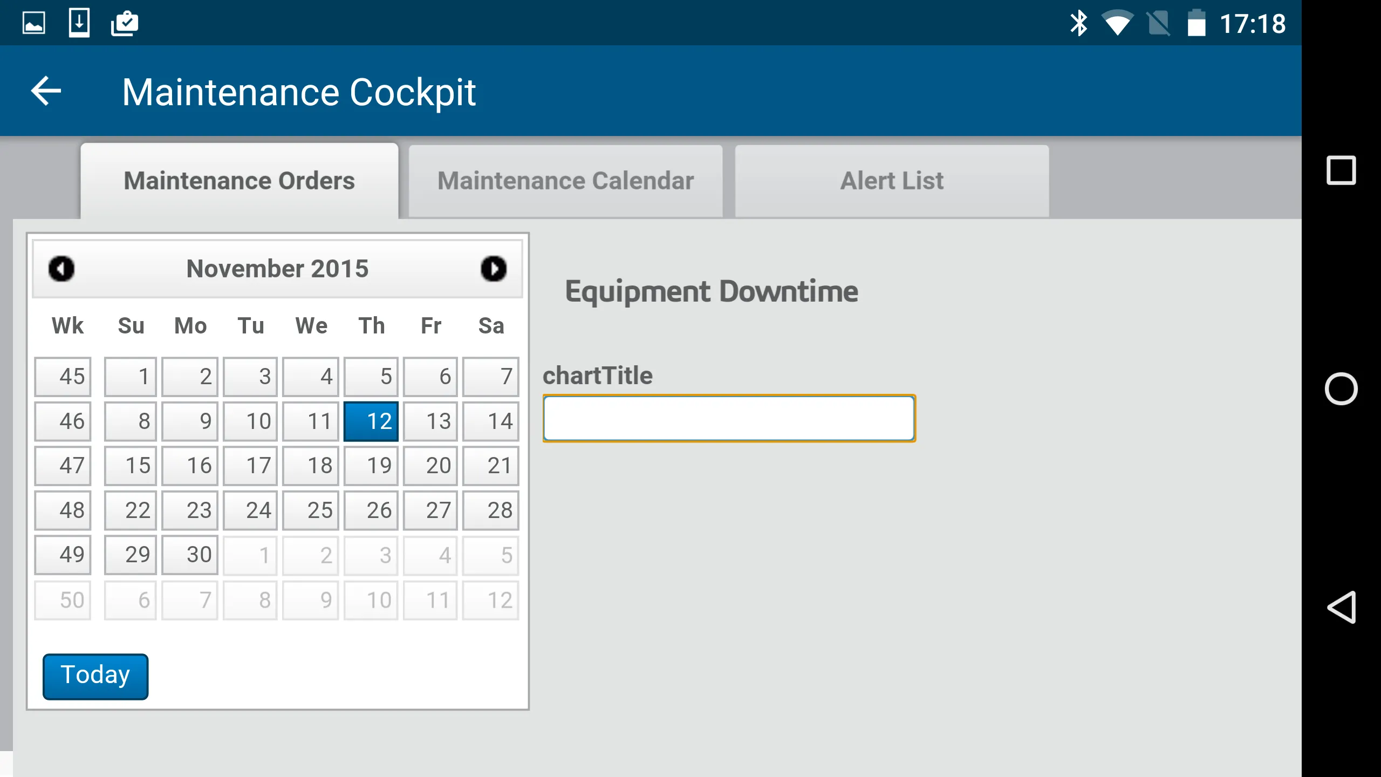Pick November 29 in calendar

pyautogui.click(x=131, y=555)
